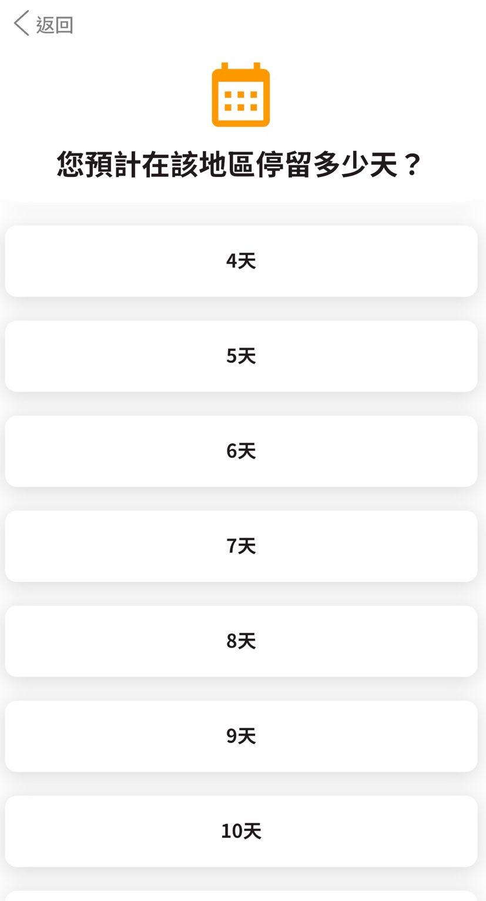Answer with a one-week stay
This screenshot has height=901, width=486.
pyautogui.click(x=241, y=546)
